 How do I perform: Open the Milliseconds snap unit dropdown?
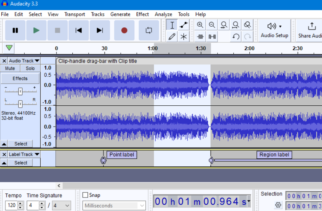(114, 206)
